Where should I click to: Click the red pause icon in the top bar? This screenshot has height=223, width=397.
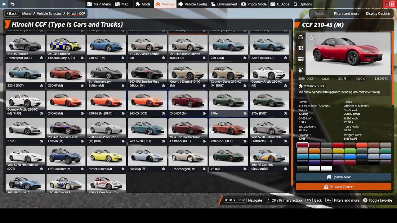tap(392, 4)
